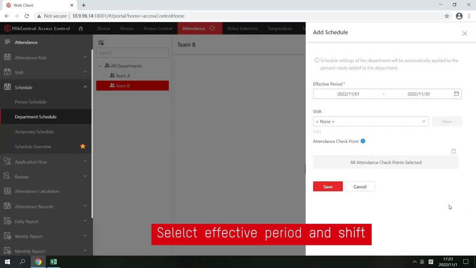Reload the page in Chrome
Screen dimensions: 476x268
point(26,16)
